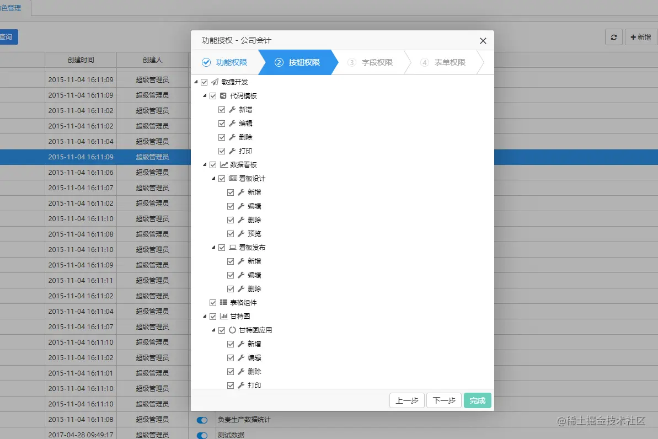The width and height of the screenshot is (658, 439).
Task: Toggle the switch for 测试数据 row
Action: click(202, 435)
